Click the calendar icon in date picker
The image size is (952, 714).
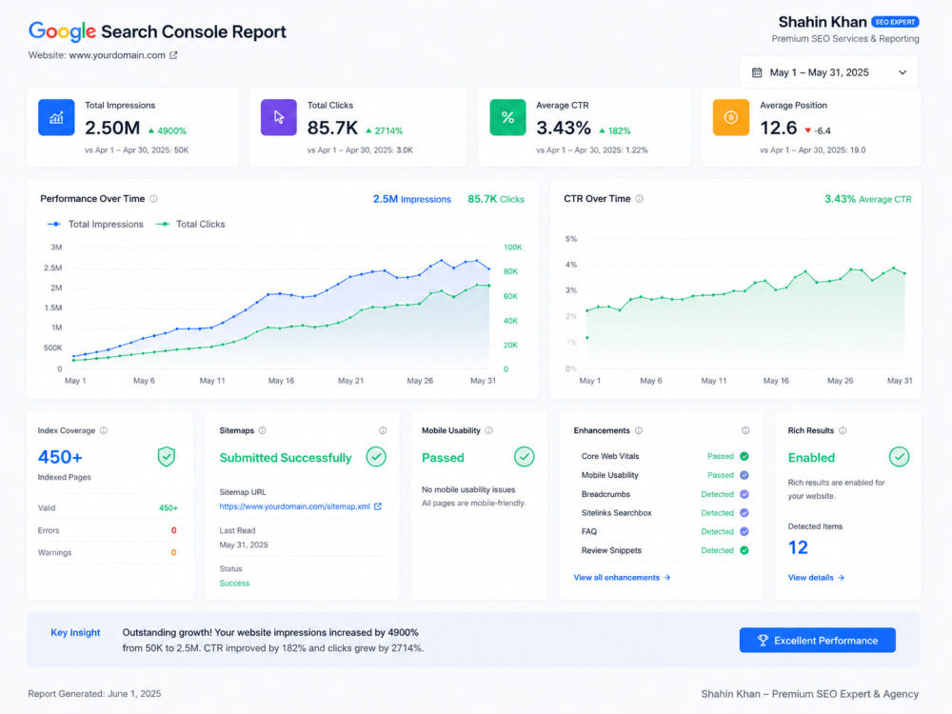click(x=757, y=73)
